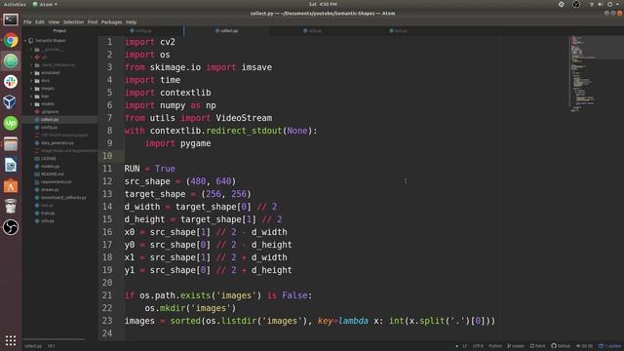Open the Trash dock icon
Image resolution: width=624 pixels, height=351 pixels.
(11, 206)
